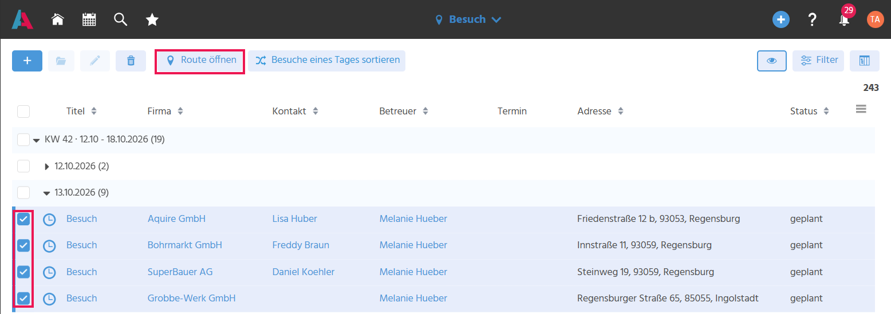Click the blue new entry plus button
The width and height of the screenshot is (891, 314).
tap(27, 61)
